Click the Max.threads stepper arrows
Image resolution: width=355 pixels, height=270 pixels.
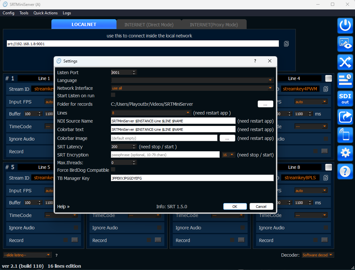[x=134, y=163]
